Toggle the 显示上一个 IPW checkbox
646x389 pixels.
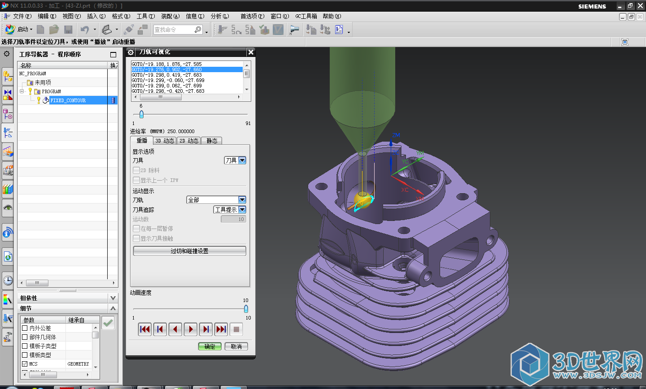[x=136, y=180]
